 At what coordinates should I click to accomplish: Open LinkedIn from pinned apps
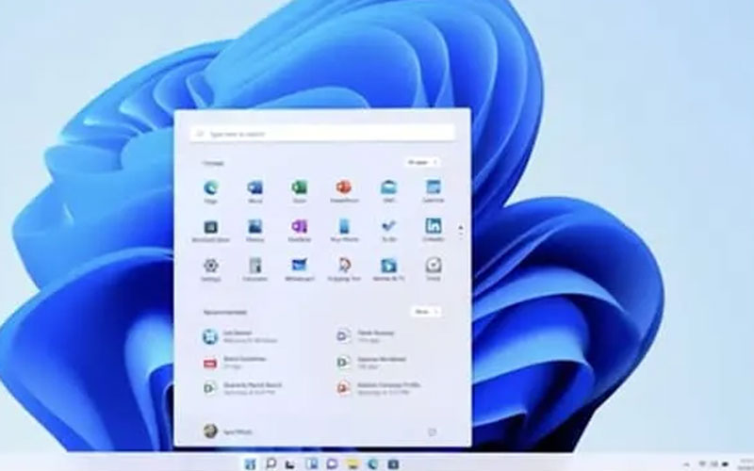tap(434, 230)
